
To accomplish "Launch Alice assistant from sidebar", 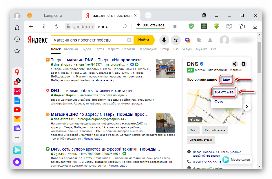I will [x=17, y=162].
